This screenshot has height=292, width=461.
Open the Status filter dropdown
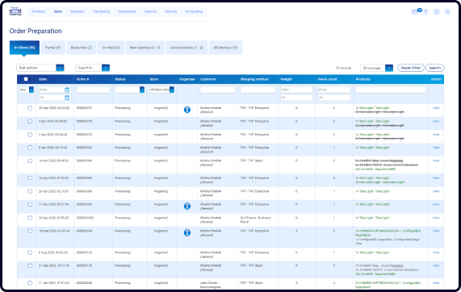(130, 90)
